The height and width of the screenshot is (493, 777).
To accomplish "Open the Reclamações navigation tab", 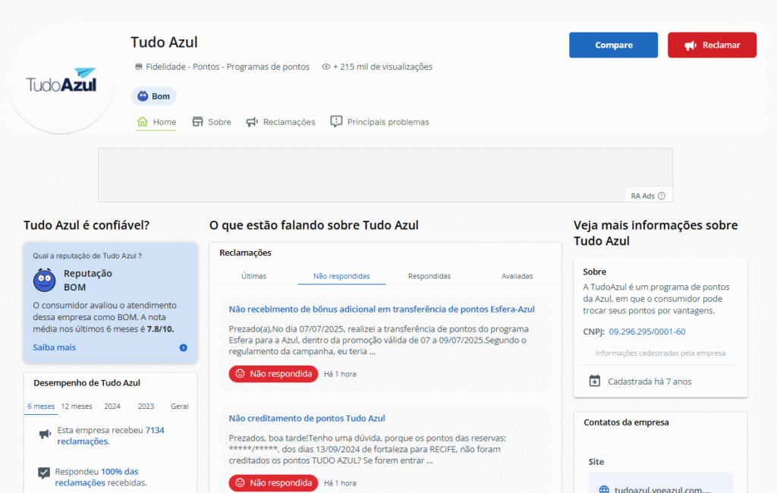I will tap(281, 122).
